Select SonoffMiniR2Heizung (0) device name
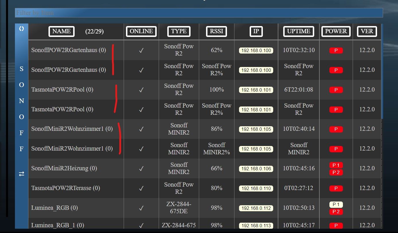Screen dimensions: 398x233 click(x=64, y=168)
